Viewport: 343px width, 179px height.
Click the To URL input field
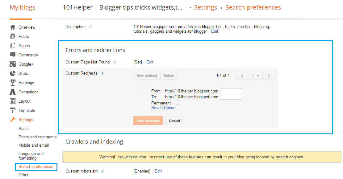coord(231,97)
